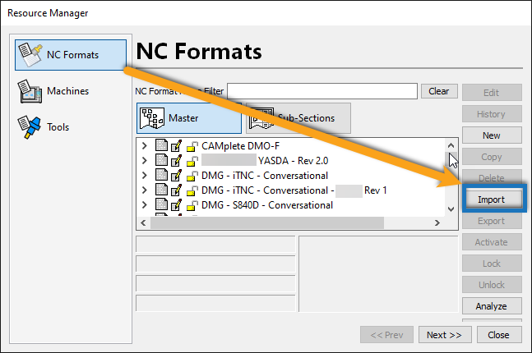Screen dimensions: 532x353
Task: Click document icon of YASDA Rev 2.0 row
Action: coord(161,160)
